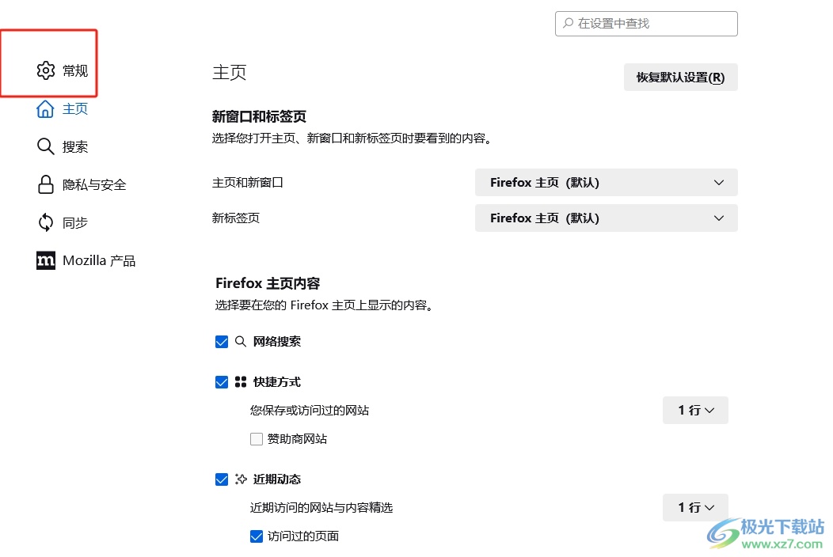833x557 pixels.
Task: Open the 主页和新窗口 dropdown
Action: 606,182
